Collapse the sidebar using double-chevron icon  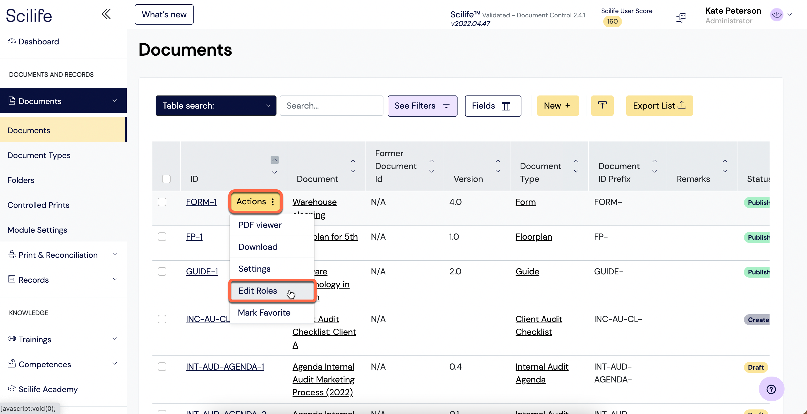(x=106, y=14)
